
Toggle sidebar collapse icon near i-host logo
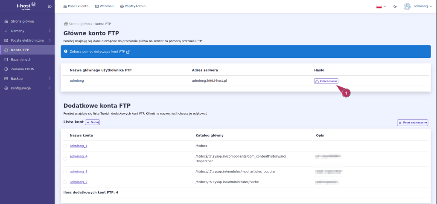tap(50, 6)
